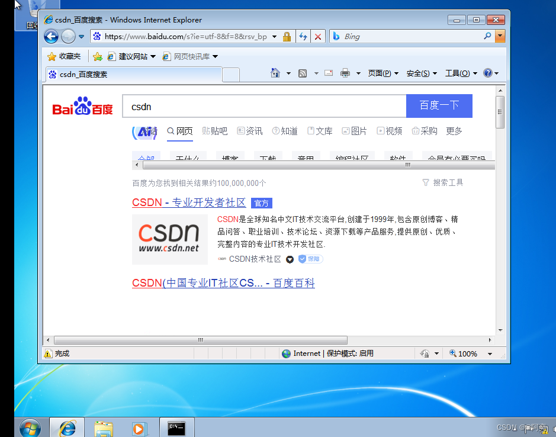Refresh the page with the refresh icon
556x437 pixels.
(x=303, y=37)
